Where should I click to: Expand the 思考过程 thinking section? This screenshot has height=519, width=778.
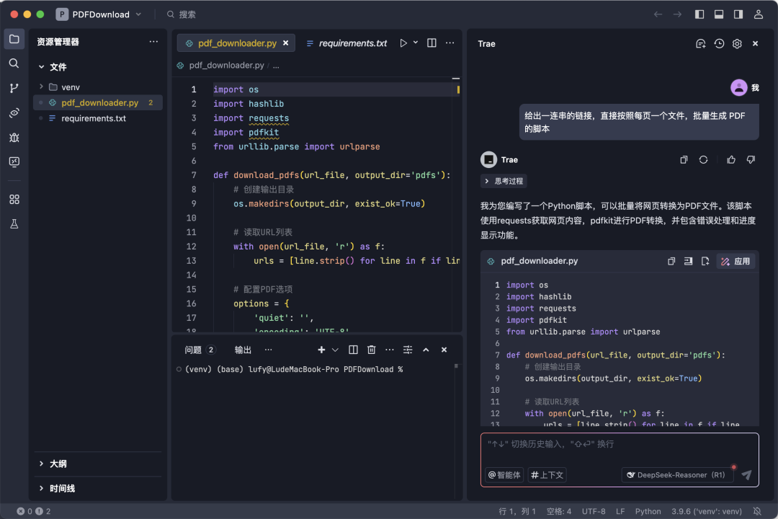pos(504,181)
